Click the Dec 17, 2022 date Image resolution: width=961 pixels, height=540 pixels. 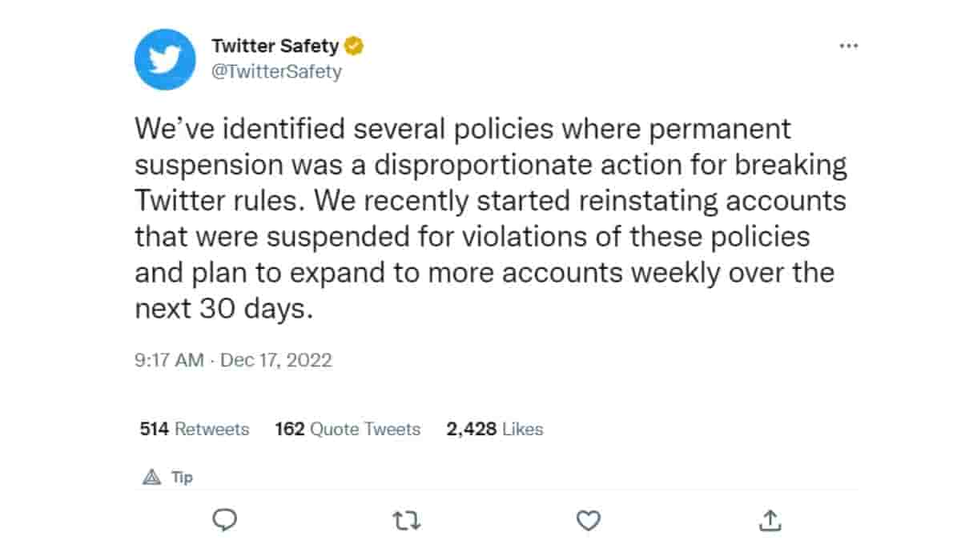[x=275, y=360]
